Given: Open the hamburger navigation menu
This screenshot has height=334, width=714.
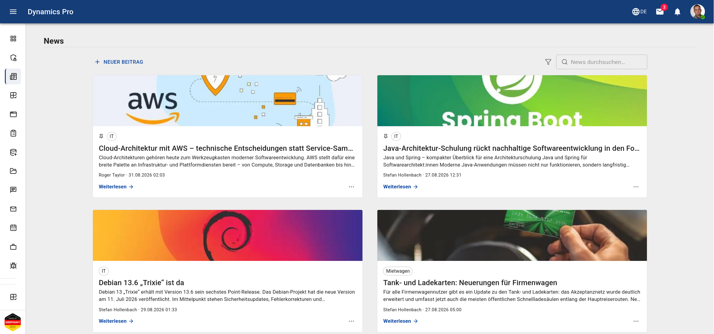Looking at the screenshot, I should click(13, 12).
